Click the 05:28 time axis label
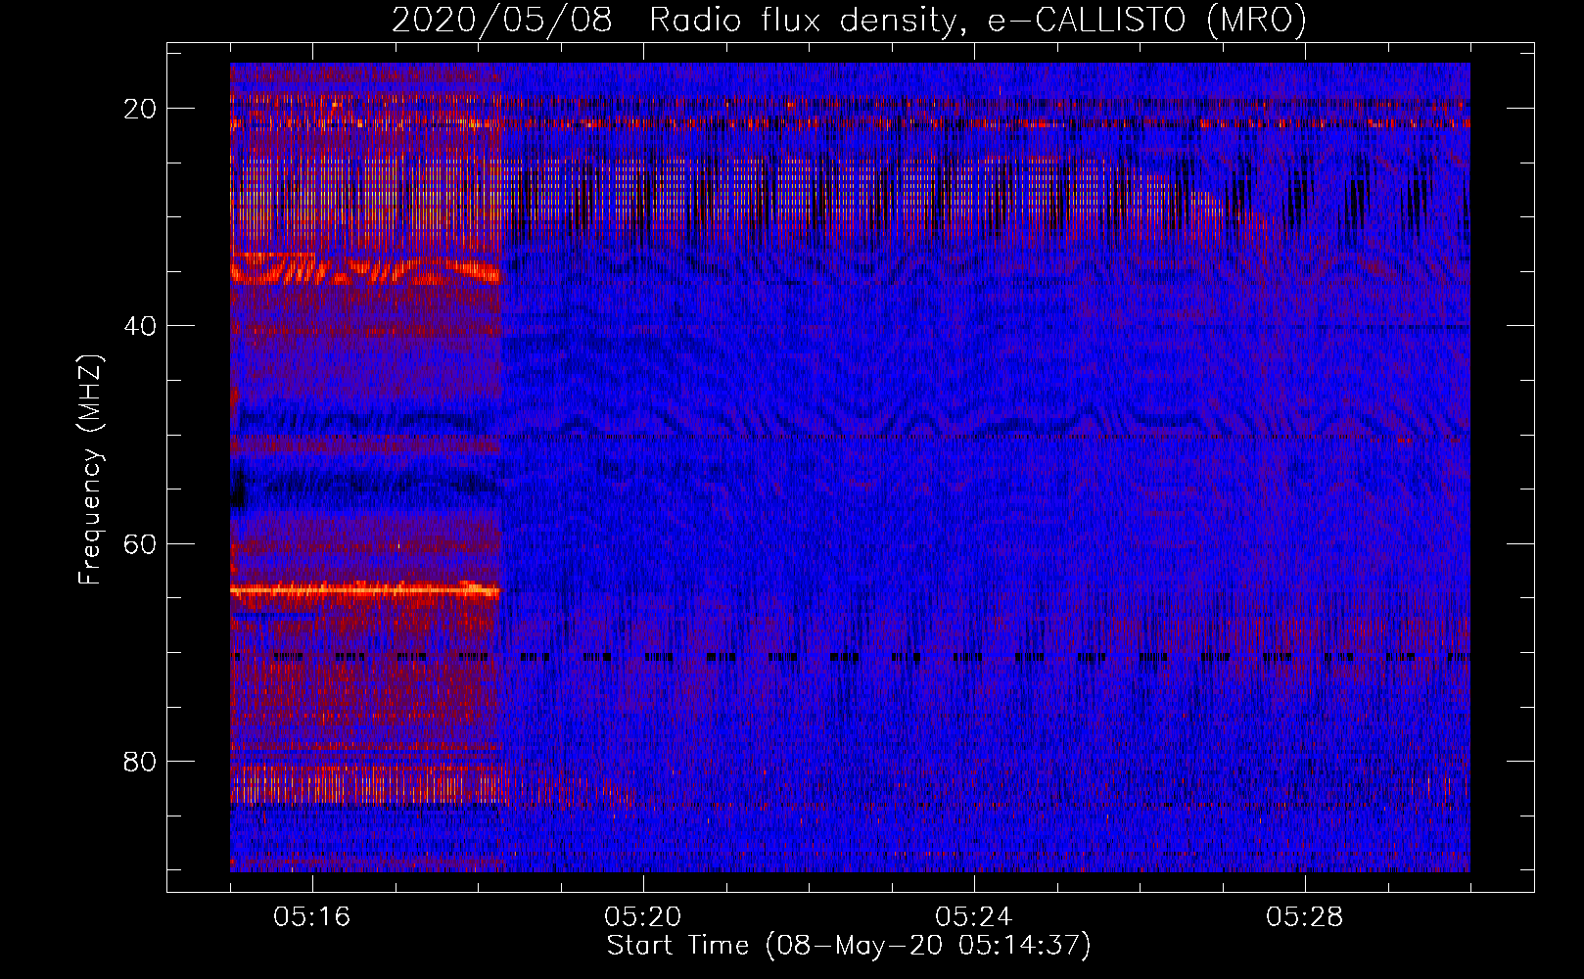 (1305, 917)
